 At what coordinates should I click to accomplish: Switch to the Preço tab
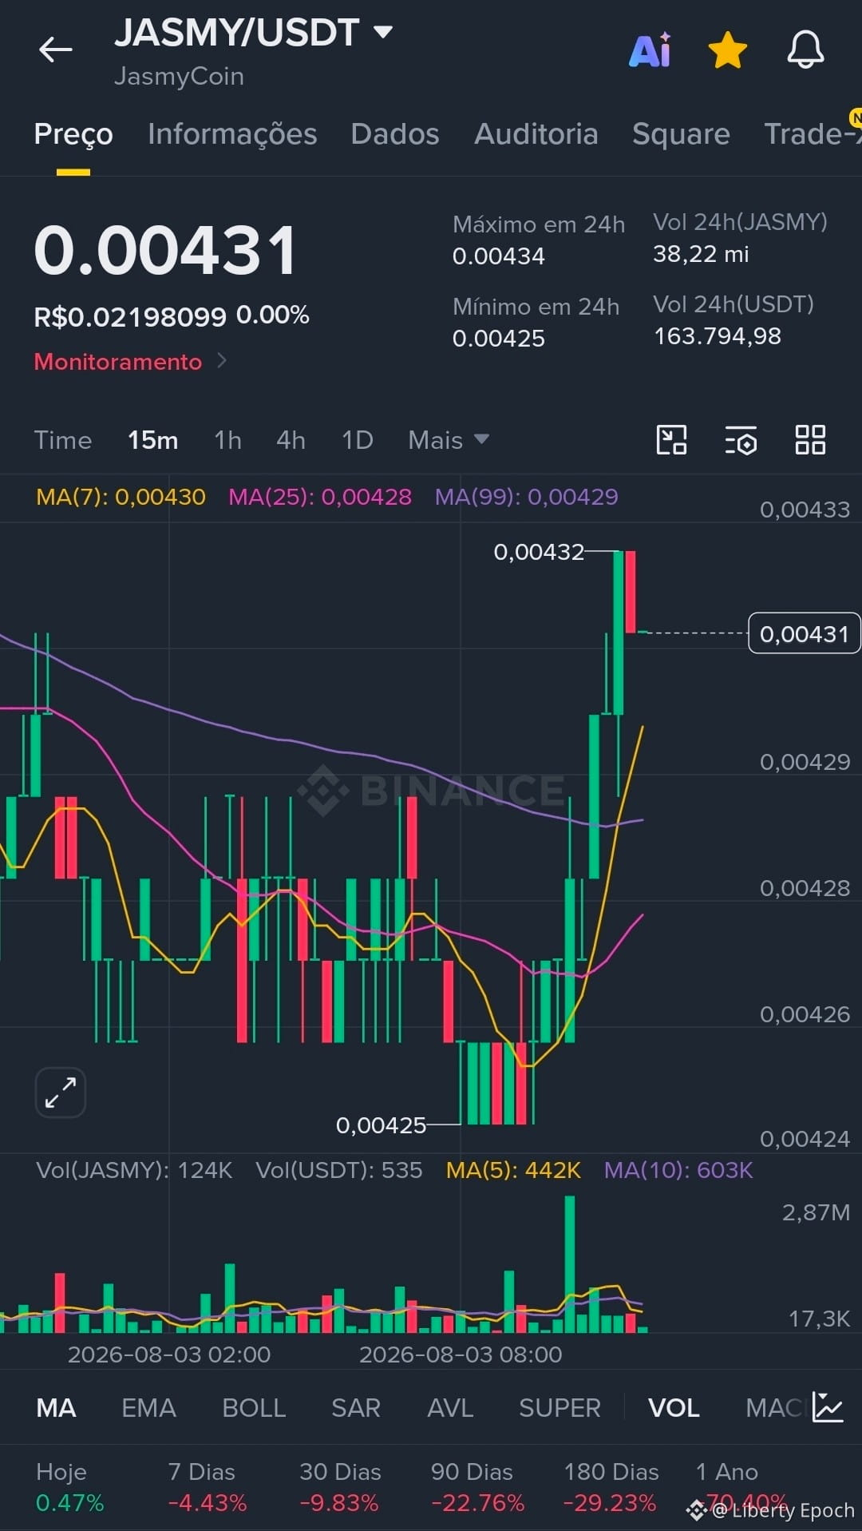pos(73,134)
